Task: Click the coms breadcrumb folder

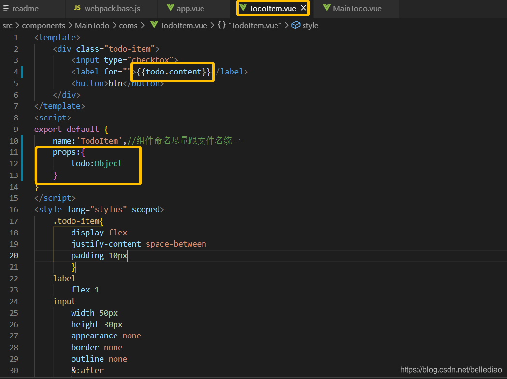Action: 128,26
